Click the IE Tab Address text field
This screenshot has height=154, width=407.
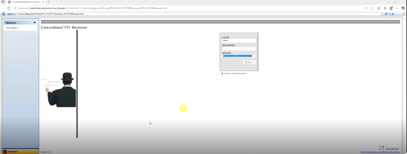click(197, 14)
